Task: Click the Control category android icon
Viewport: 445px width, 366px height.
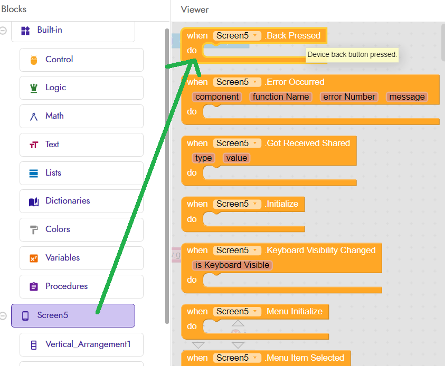Action: 34,60
